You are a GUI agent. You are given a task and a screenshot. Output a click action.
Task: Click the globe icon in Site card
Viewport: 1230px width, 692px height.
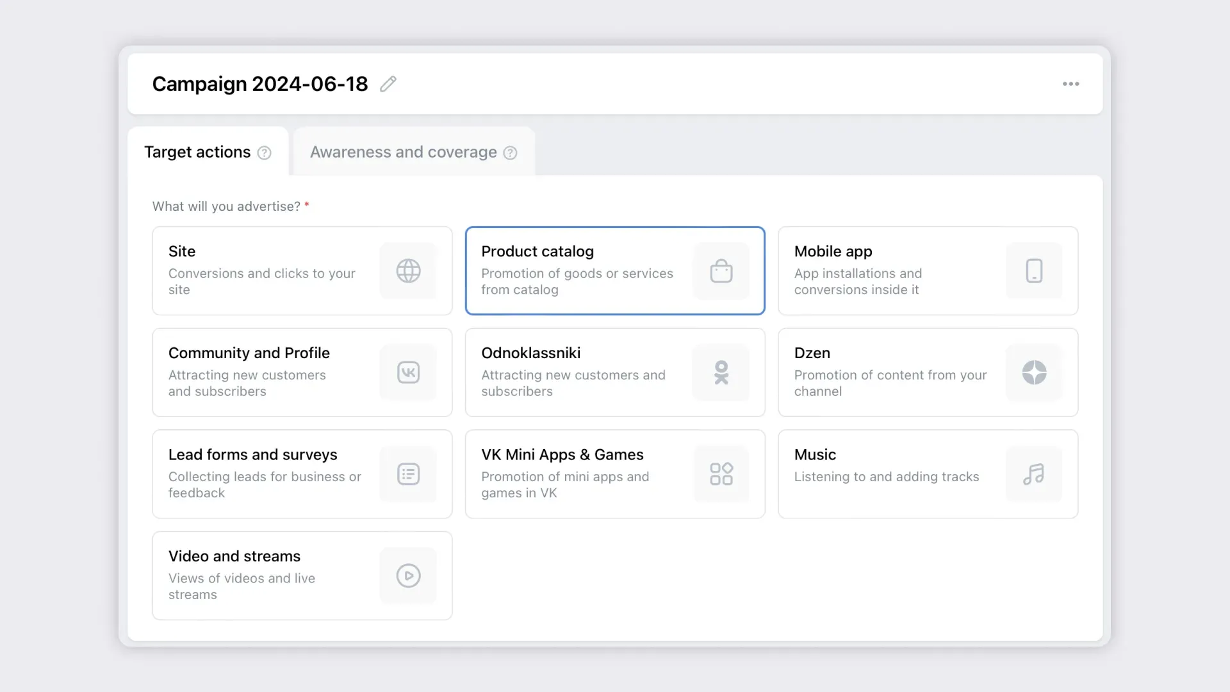(408, 271)
